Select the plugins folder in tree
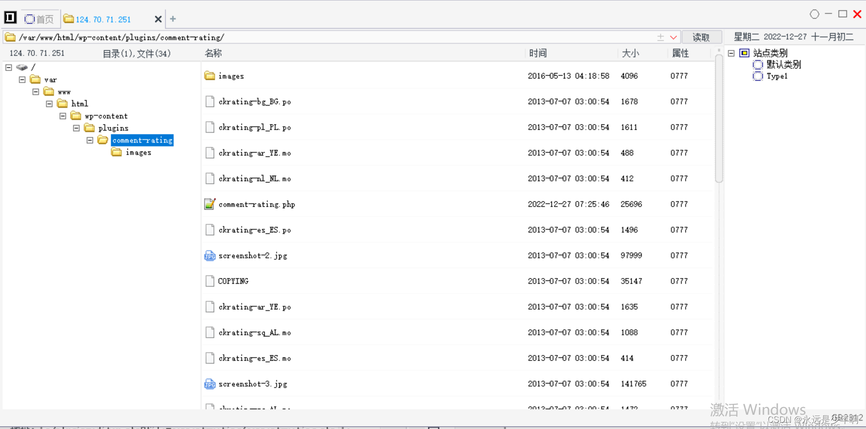 (113, 128)
